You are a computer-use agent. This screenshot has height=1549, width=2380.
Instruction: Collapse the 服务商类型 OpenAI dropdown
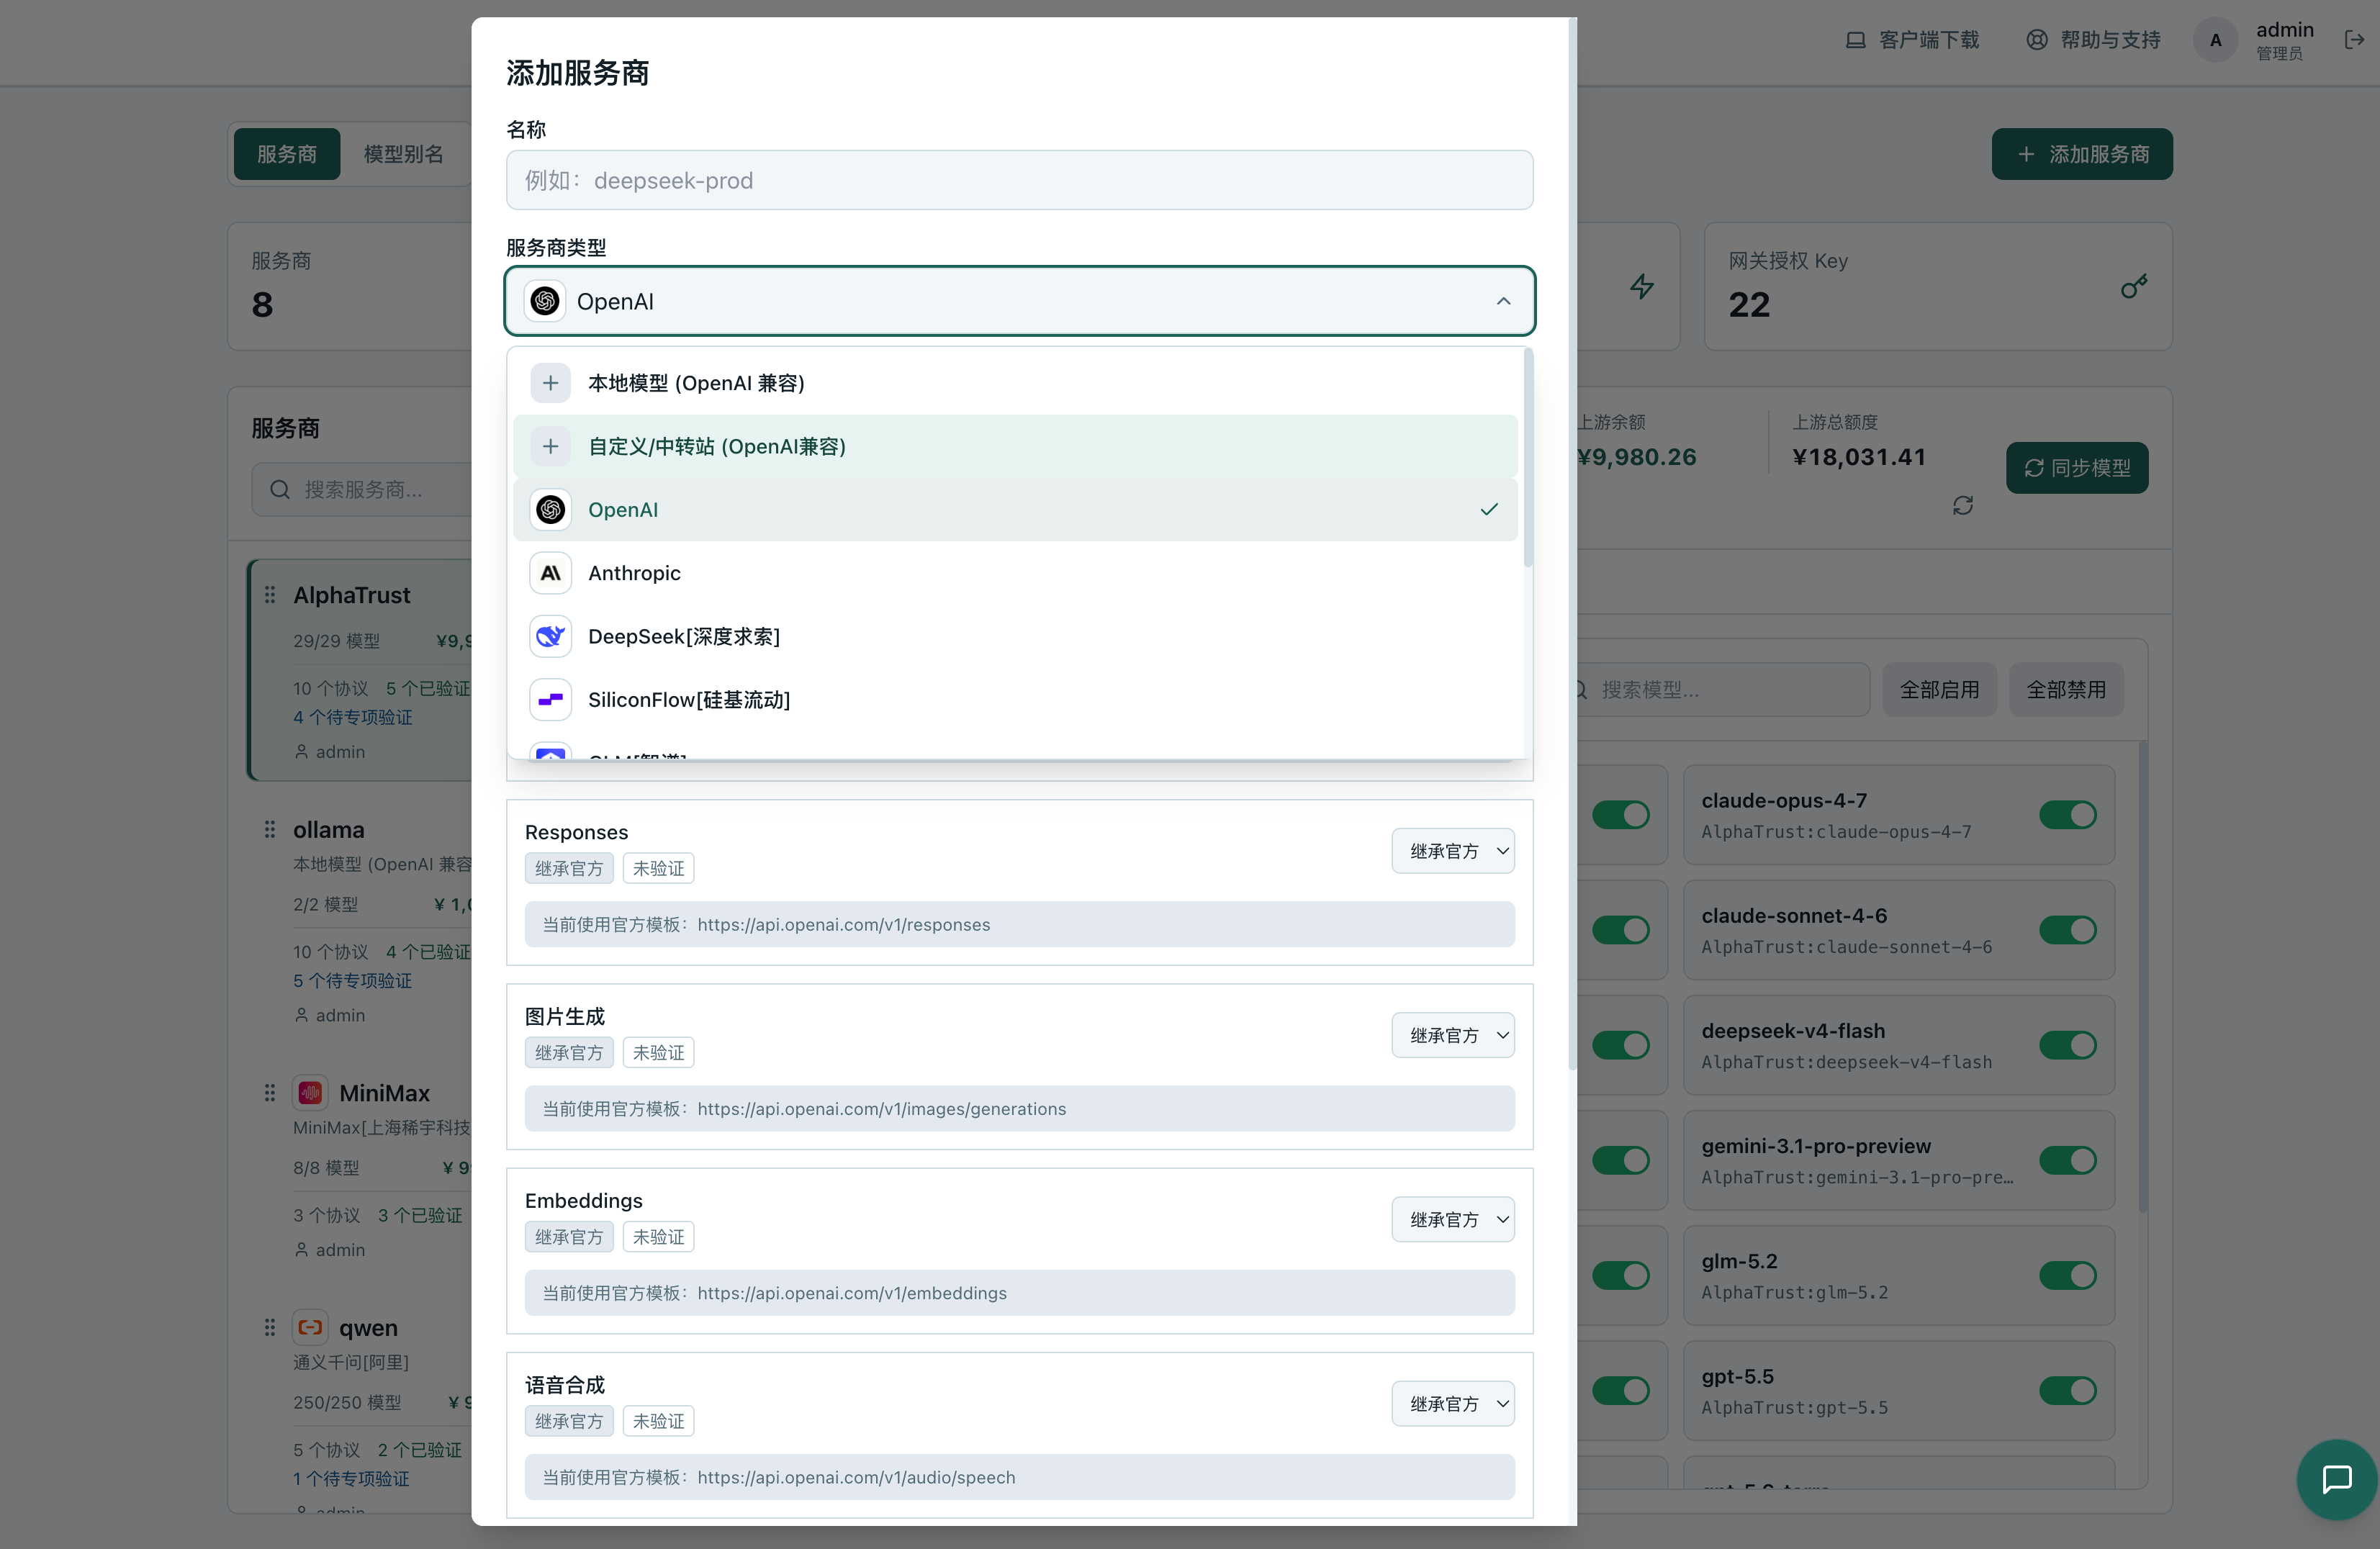point(1020,301)
